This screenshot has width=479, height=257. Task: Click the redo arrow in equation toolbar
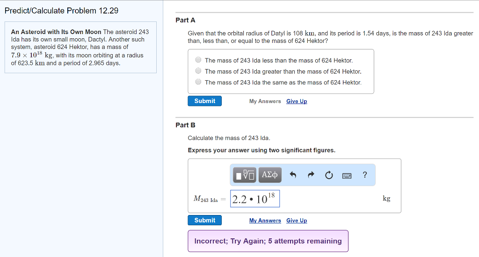click(311, 175)
